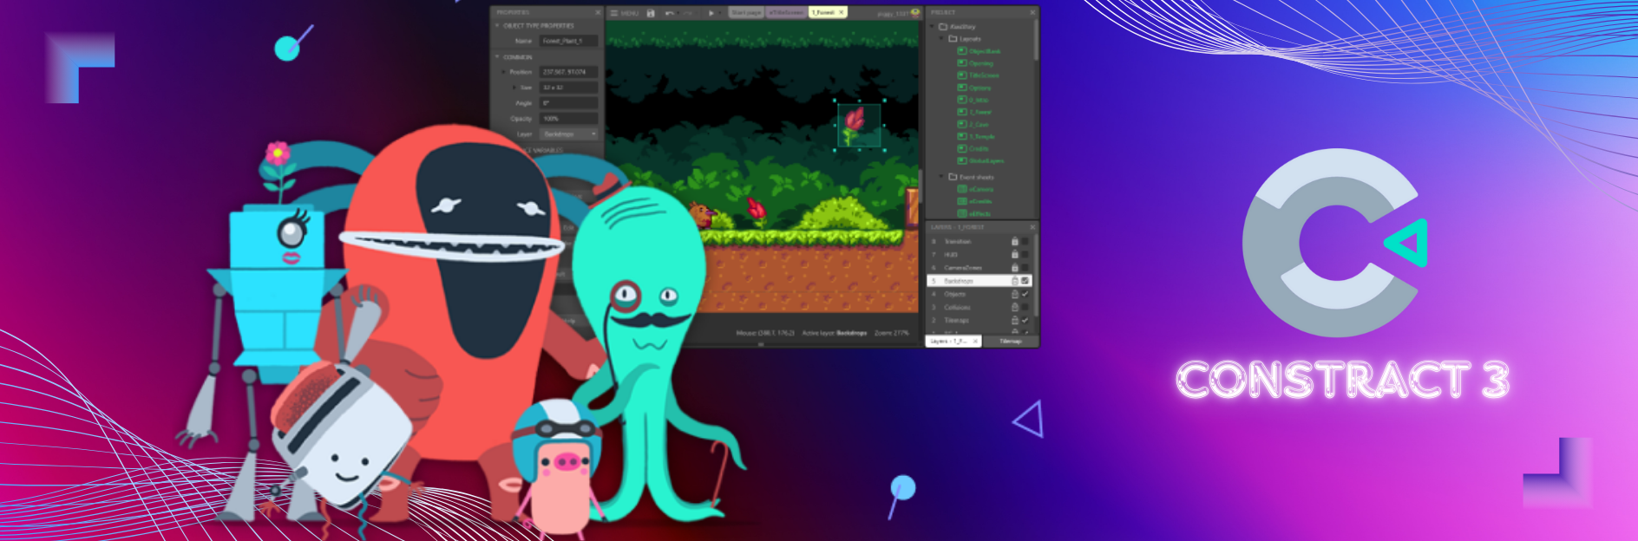Collapse the Event sheets folder
Image resolution: width=1638 pixels, height=541 pixels.
pos(943,177)
